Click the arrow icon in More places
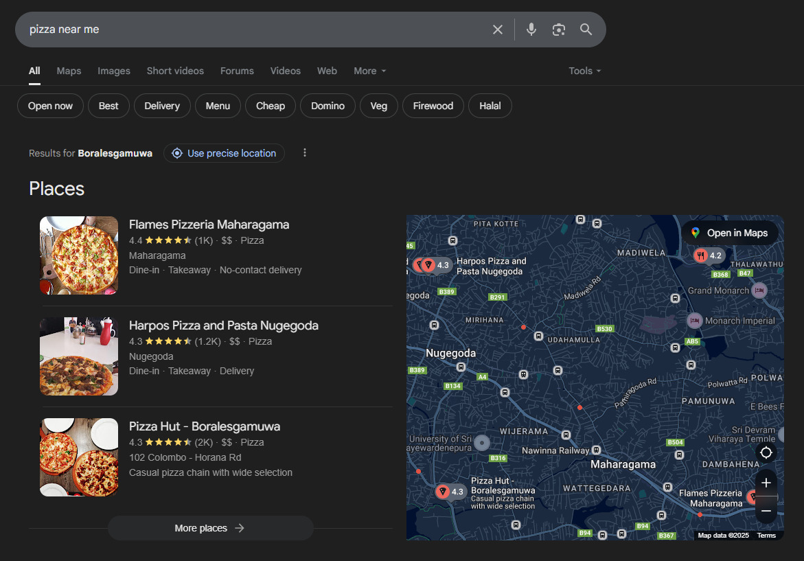The height and width of the screenshot is (561, 804). coord(240,528)
